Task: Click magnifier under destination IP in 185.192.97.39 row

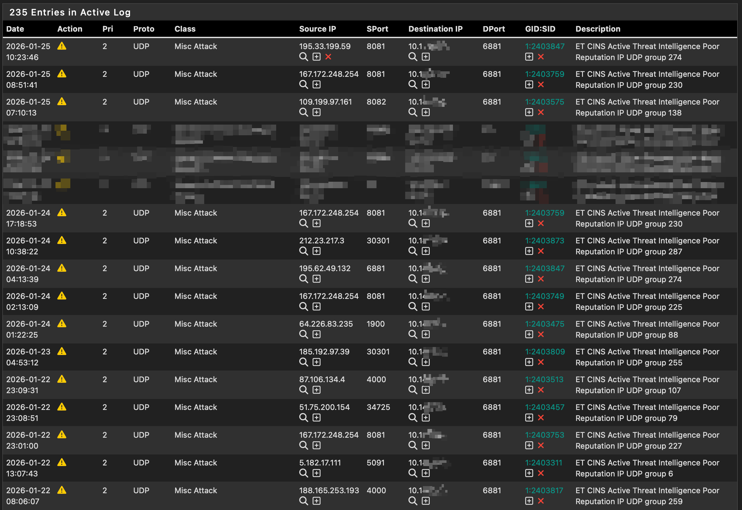Action: 413,362
